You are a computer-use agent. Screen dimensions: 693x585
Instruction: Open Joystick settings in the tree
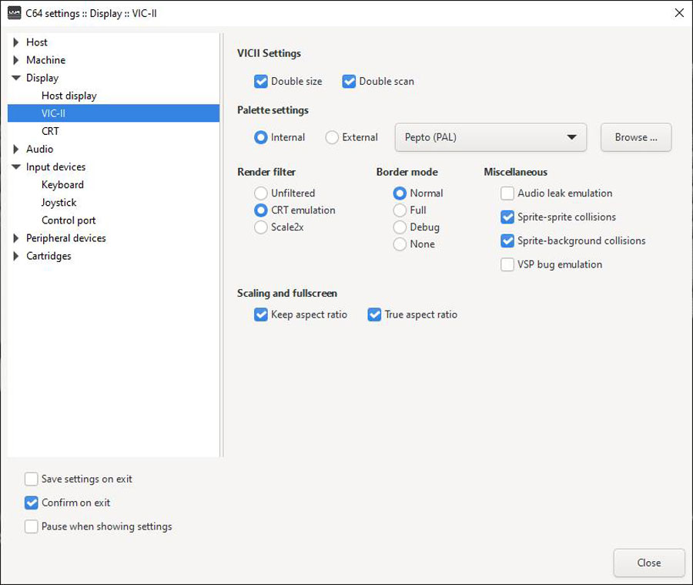pos(59,202)
